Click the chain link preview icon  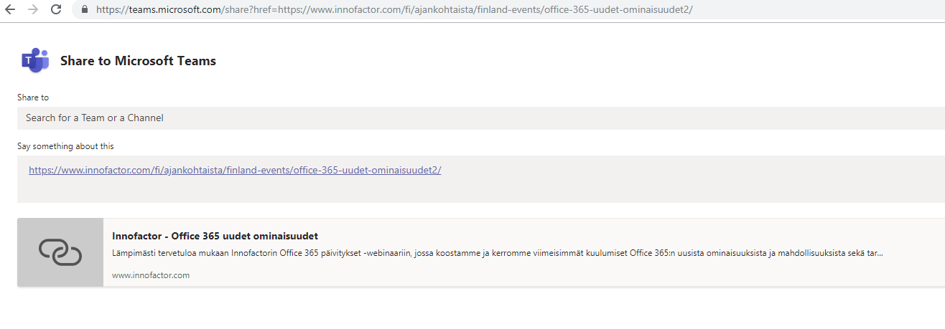point(60,252)
